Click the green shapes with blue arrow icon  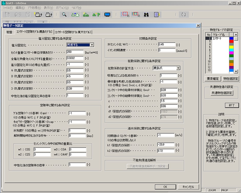coord(75,15)
